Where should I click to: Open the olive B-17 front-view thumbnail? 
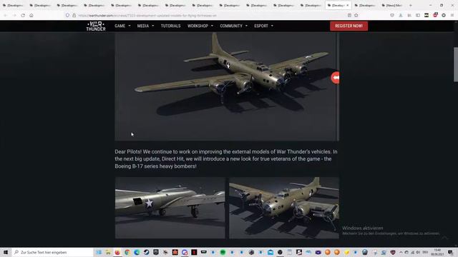click(x=284, y=208)
